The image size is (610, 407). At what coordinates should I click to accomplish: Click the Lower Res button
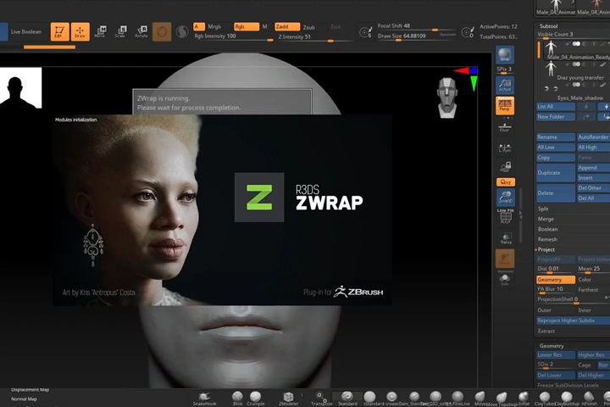pos(556,354)
